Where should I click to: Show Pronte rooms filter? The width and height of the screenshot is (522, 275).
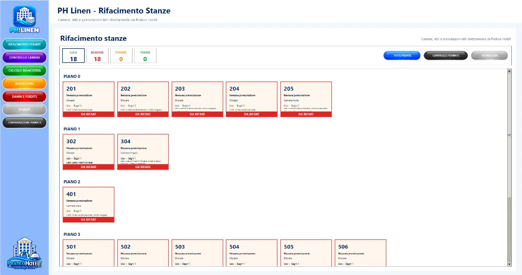pyautogui.click(x=145, y=56)
